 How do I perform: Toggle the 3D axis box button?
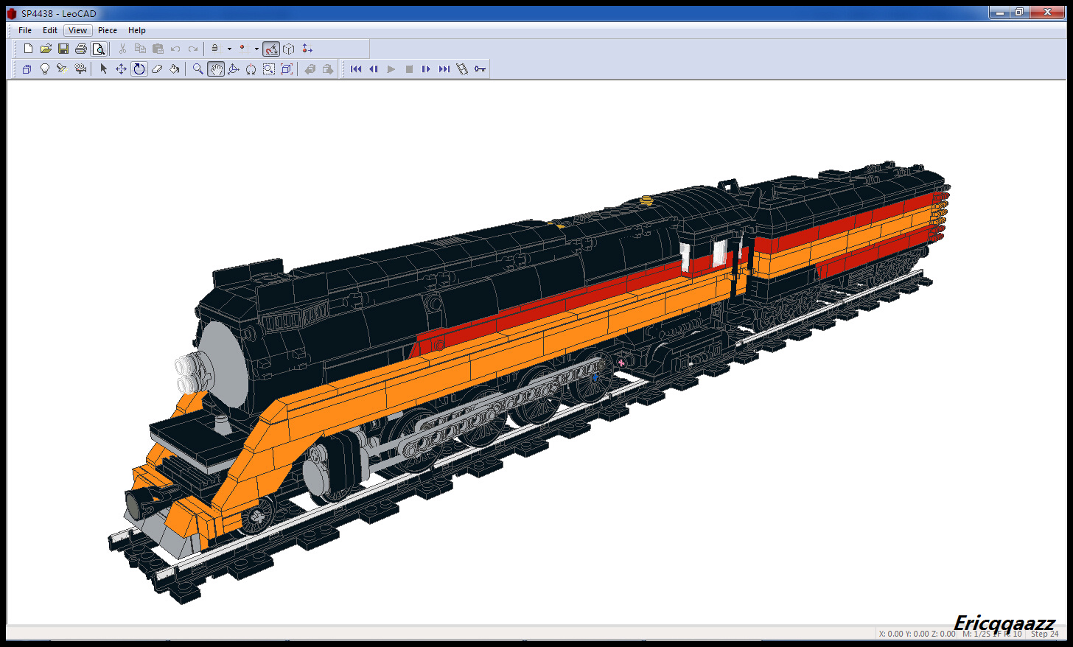coord(289,49)
